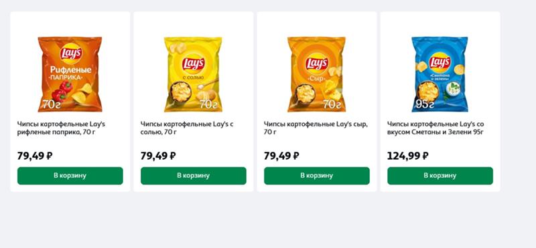
Task: Open product title Lay's рифленые паприка, 70 г
Action: pos(61,128)
